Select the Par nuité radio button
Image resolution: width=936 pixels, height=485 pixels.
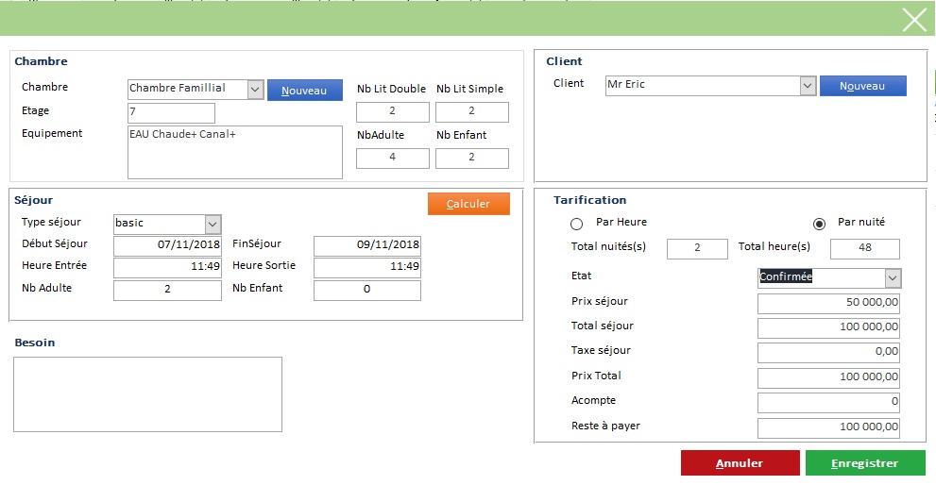point(819,224)
